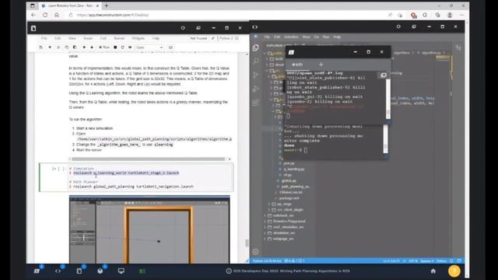Open the notebook icon in bottom dock
The image size is (498, 280).
point(79,271)
